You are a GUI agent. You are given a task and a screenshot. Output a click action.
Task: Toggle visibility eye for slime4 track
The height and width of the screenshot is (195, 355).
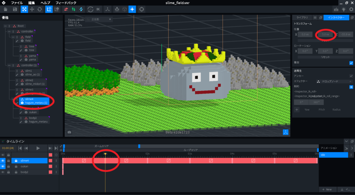point(3,161)
